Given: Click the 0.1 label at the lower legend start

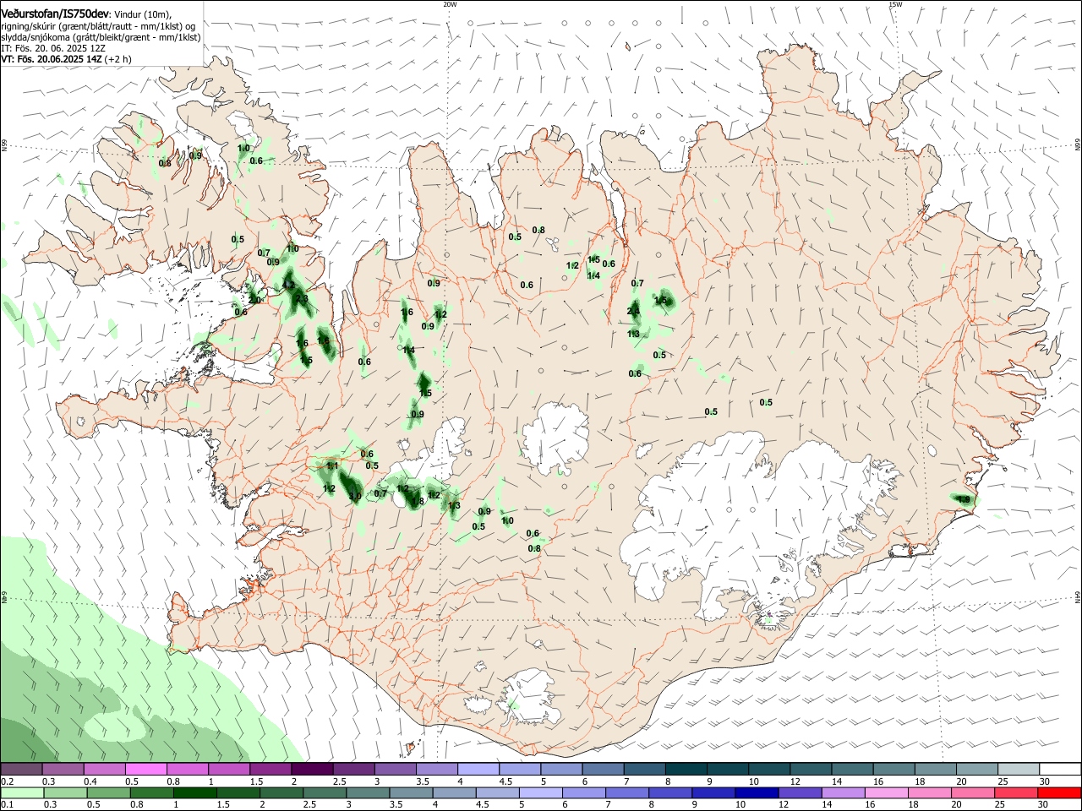Looking at the screenshot, I should pyautogui.click(x=7, y=805).
